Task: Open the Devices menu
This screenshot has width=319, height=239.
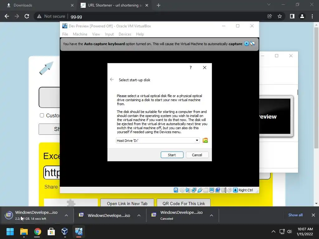Action: (125, 34)
